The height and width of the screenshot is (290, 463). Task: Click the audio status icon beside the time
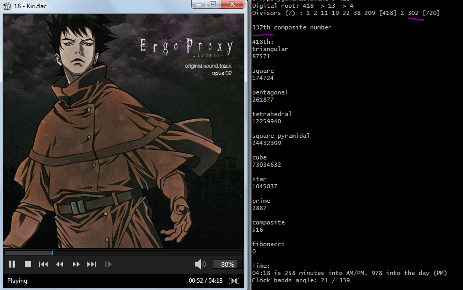(234, 281)
